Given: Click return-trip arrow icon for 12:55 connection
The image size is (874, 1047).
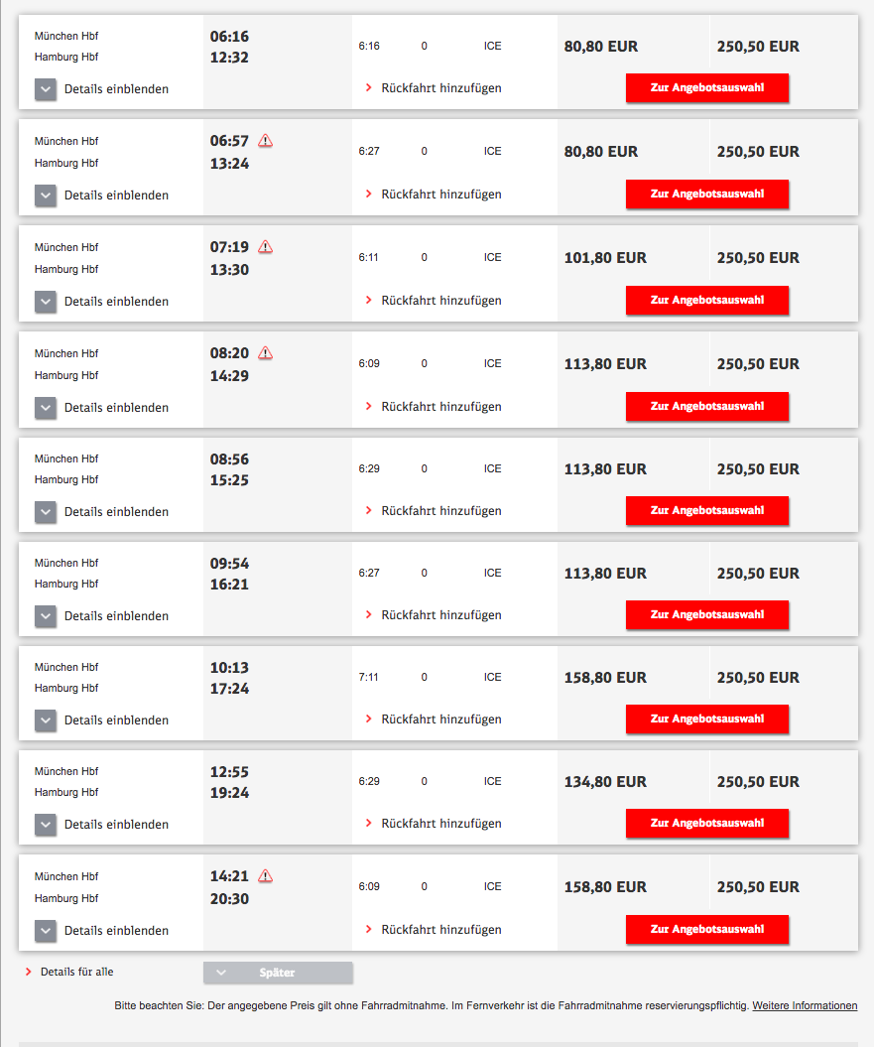Looking at the screenshot, I should (369, 824).
